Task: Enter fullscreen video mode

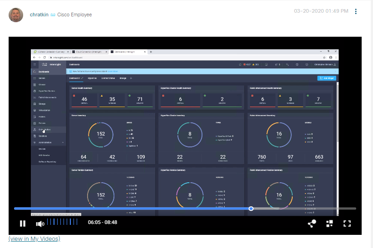Action: (347, 223)
